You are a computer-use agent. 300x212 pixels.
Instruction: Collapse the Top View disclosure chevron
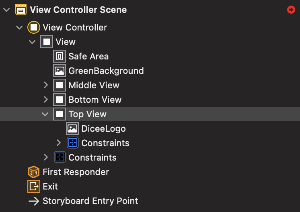tap(45, 114)
